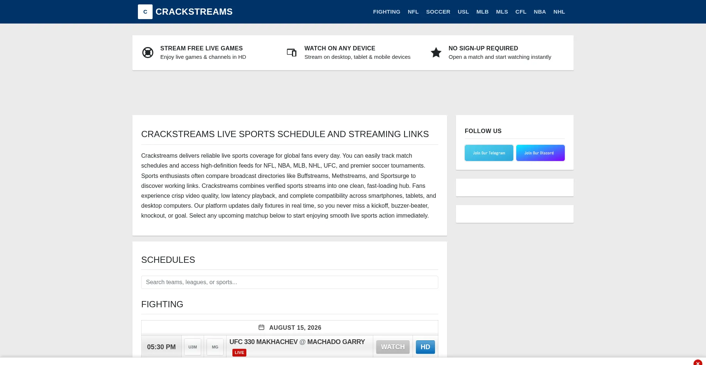Go to the USL section
706x365 pixels.
coord(463,12)
